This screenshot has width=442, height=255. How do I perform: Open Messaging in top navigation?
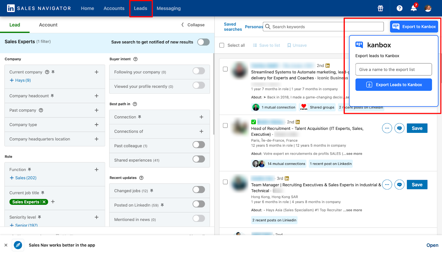pos(169,8)
